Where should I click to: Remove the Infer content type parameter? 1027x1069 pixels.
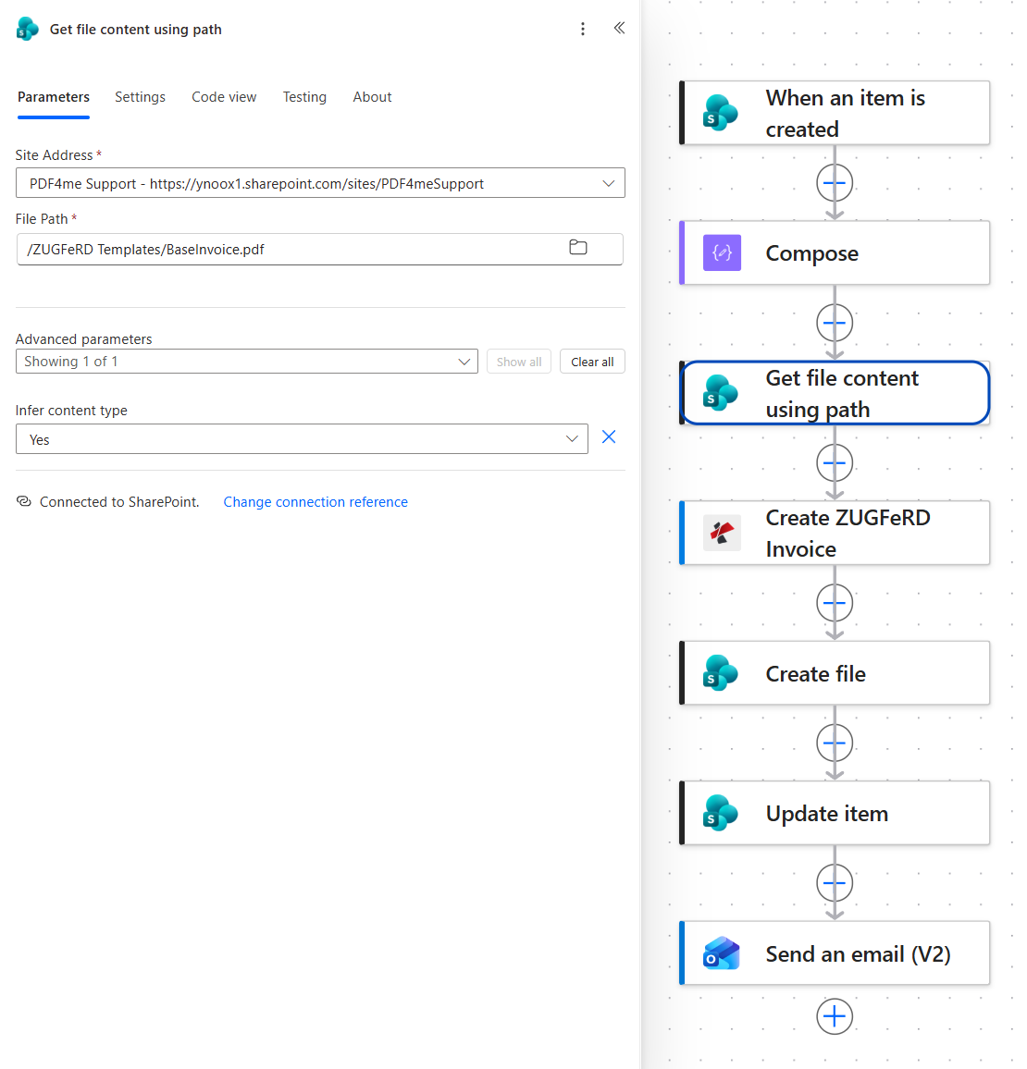pos(609,437)
